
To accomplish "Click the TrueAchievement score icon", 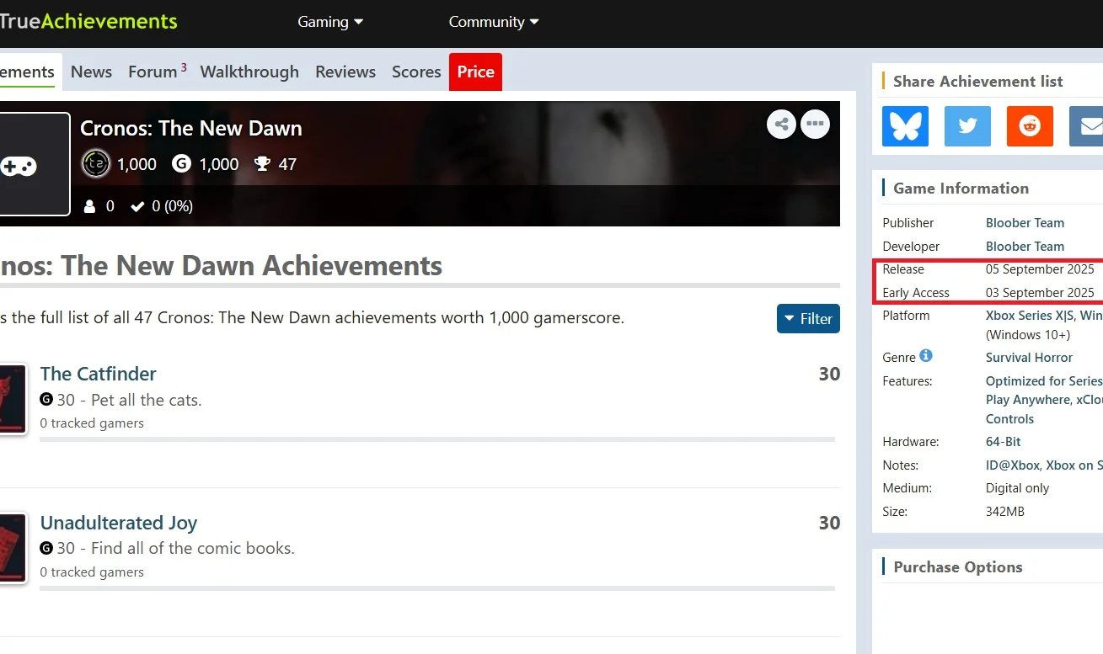I will pos(96,163).
